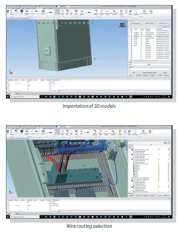Switch to Symbols tab under Components panel
Image resolution: width=179 pixels, height=232 pixels.
coord(139,75)
